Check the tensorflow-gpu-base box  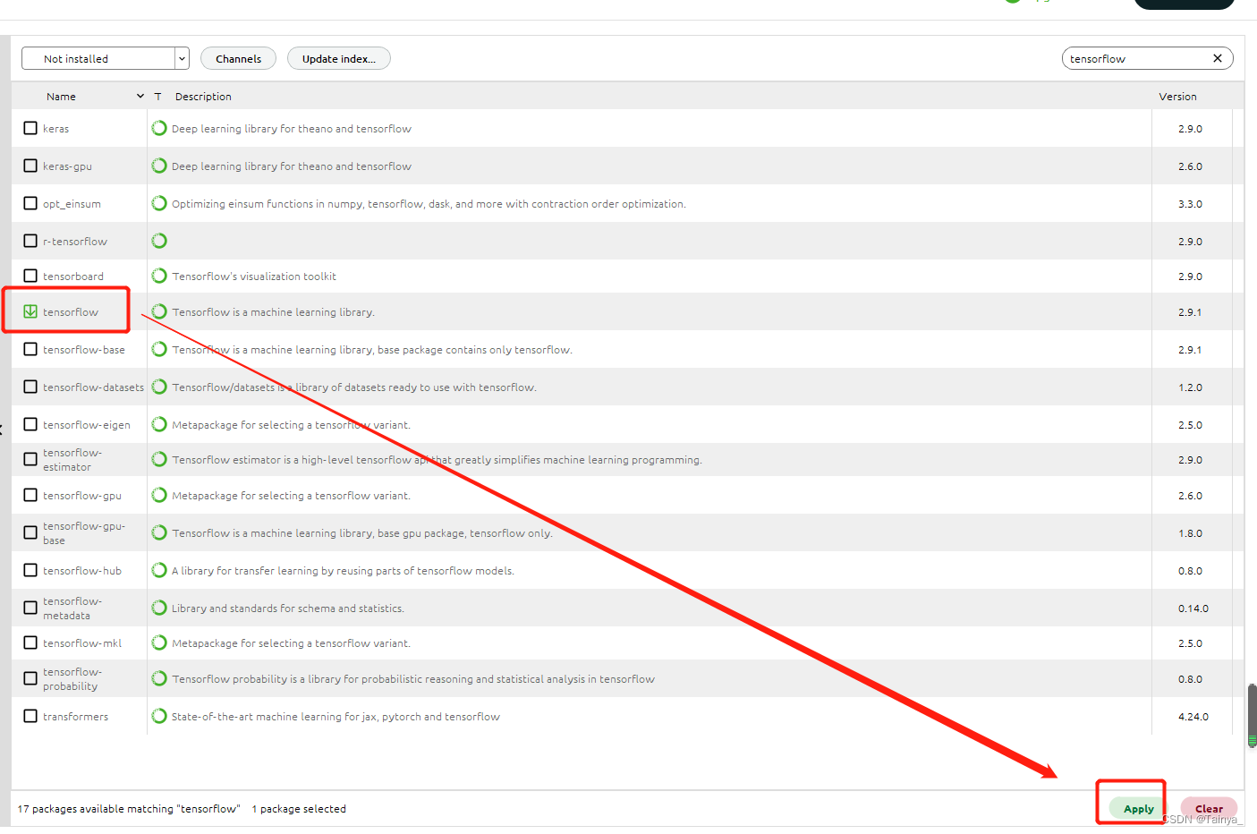click(30, 532)
